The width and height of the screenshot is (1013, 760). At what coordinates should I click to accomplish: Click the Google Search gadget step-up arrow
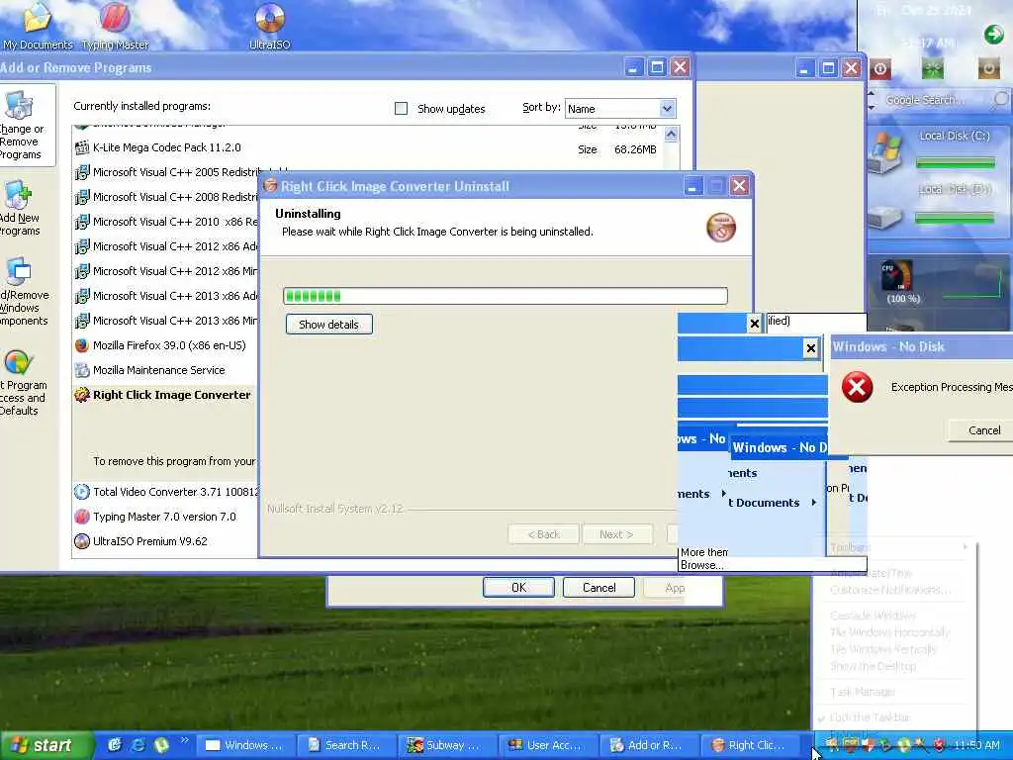(x=872, y=94)
